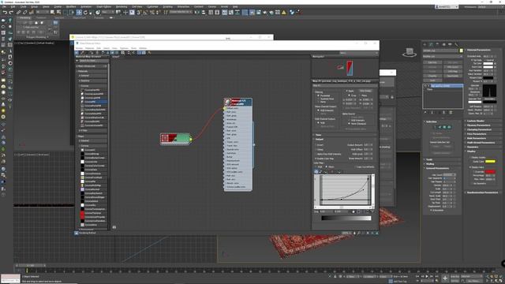Click the black Mutant Color swatch
Screen dimensions: 505x284
click(x=488, y=77)
